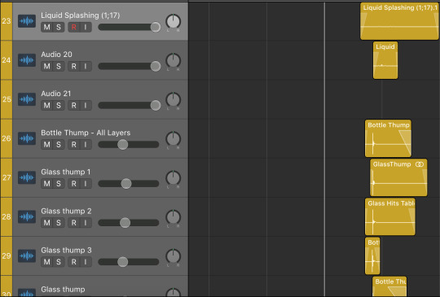Toggle input monitoring on Glass thump 3
This screenshot has width=440, height=297.
86,262
